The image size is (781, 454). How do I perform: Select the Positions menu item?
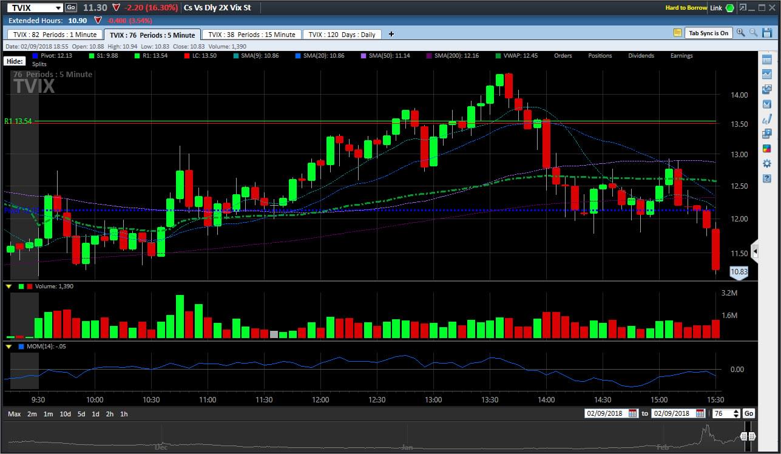[600, 55]
